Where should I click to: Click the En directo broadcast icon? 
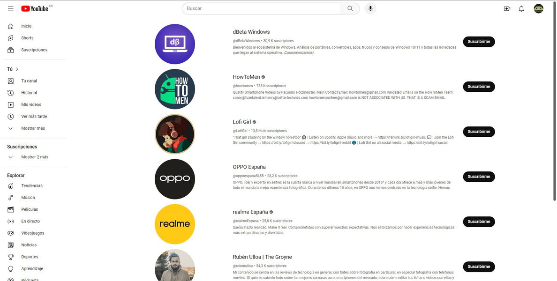(11, 222)
